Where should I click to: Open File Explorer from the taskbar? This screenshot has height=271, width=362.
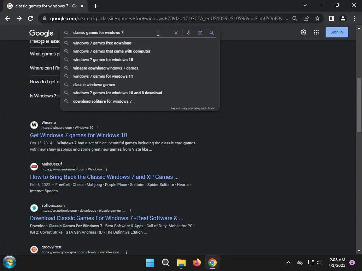[x=181, y=263]
